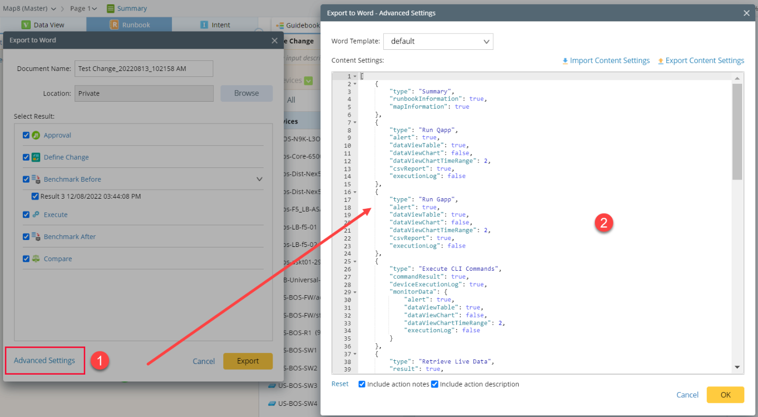758x417 pixels.
Task: Open the Word Template dropdown
Action: tap(438, 41)
